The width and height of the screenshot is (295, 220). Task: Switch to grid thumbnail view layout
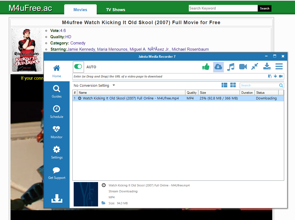[233, 85]
